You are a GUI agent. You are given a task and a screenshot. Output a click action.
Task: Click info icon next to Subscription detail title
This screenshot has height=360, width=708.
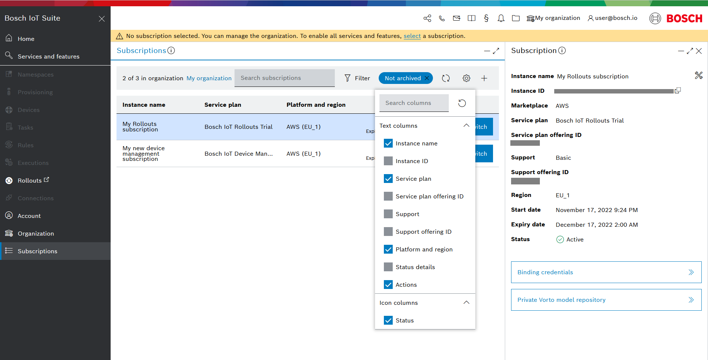[x=562, y=50]
